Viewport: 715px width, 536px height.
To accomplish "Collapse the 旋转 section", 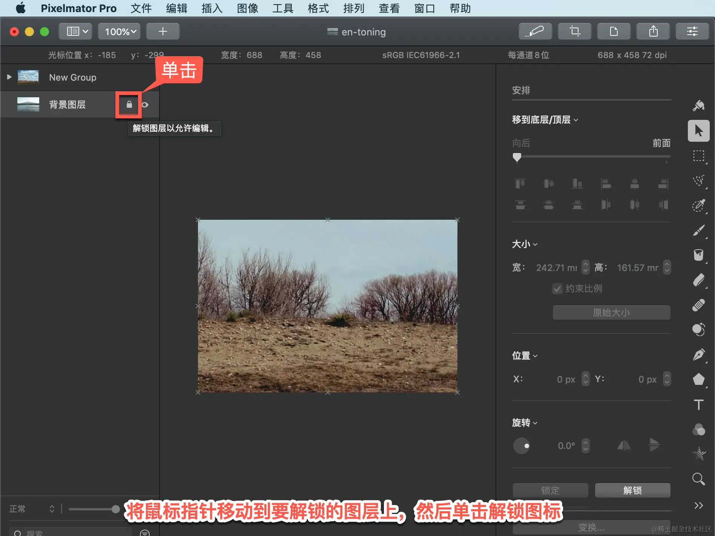I will coord(525,423).
